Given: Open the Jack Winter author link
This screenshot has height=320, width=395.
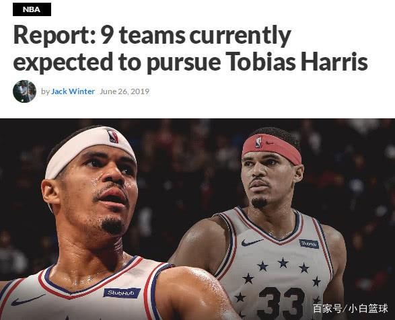Looking at the screenshot, I should coord(73,91).
